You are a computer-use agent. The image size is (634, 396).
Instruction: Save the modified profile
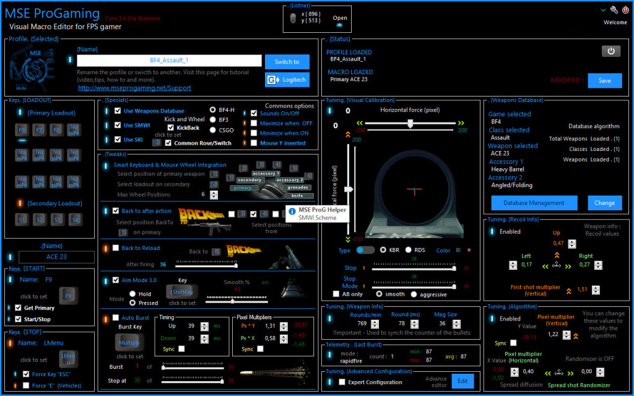[x=605, y=80]
